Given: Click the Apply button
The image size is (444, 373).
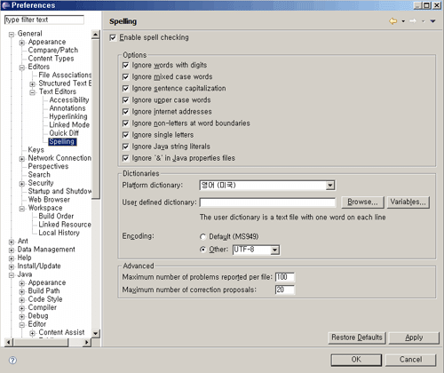Looking at the screenshot, I should (414, 337).
